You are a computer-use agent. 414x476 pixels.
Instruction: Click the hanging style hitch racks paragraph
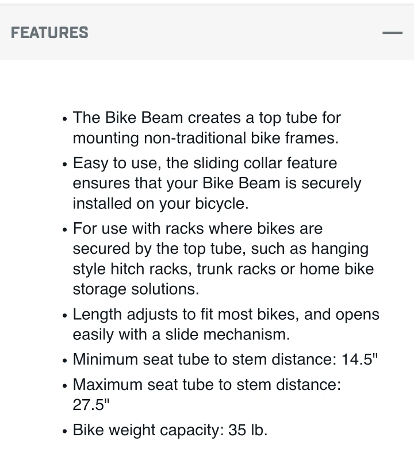coord(224,258)
